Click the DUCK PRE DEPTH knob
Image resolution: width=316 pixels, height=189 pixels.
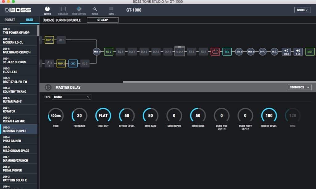click(222, 116)
